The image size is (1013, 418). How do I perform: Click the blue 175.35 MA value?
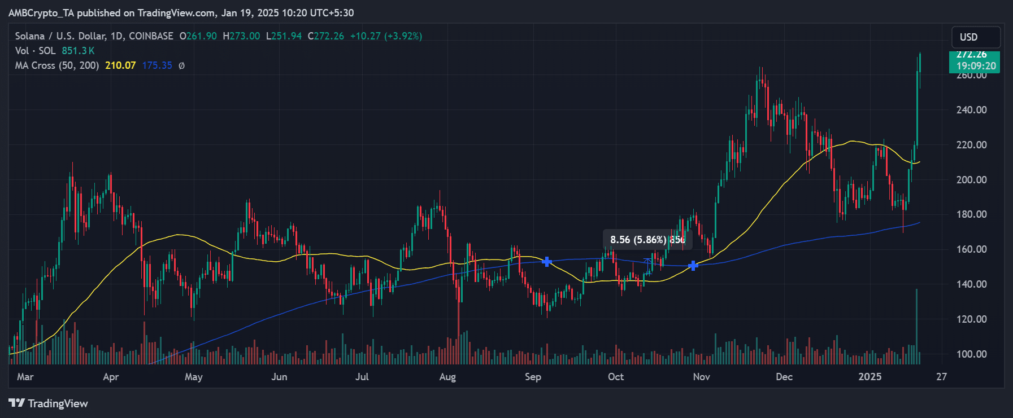coord(157,65)
